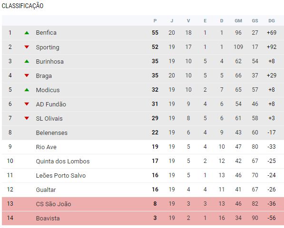Screen dimensions: 284x228
Task: Click the J games played column header
Action: click(172, 21)
